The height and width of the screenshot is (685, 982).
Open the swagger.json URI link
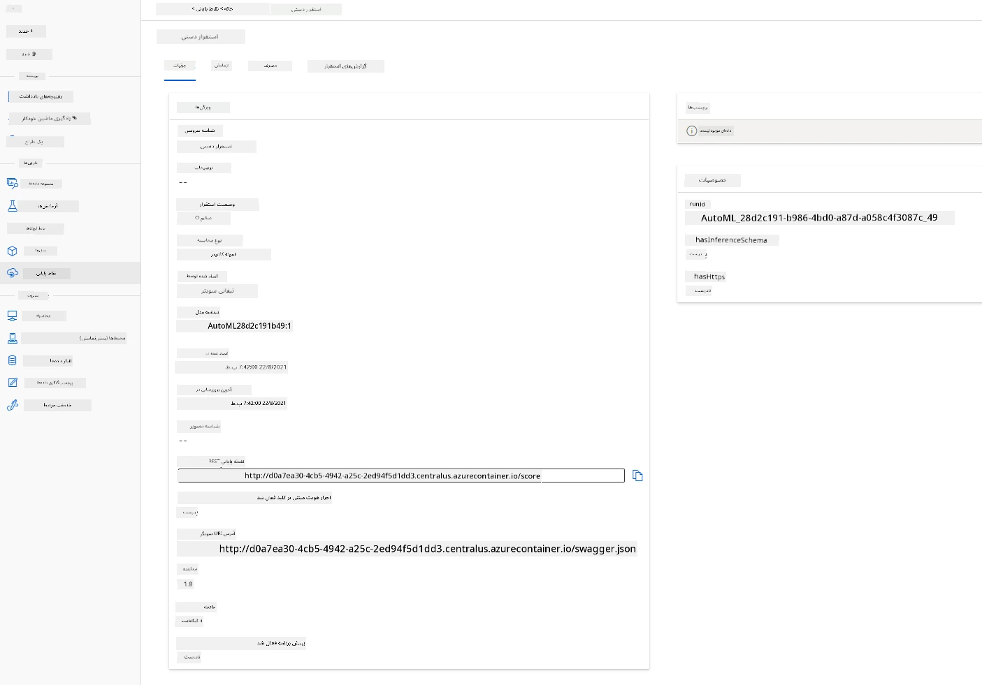click(x=427, y=549)
